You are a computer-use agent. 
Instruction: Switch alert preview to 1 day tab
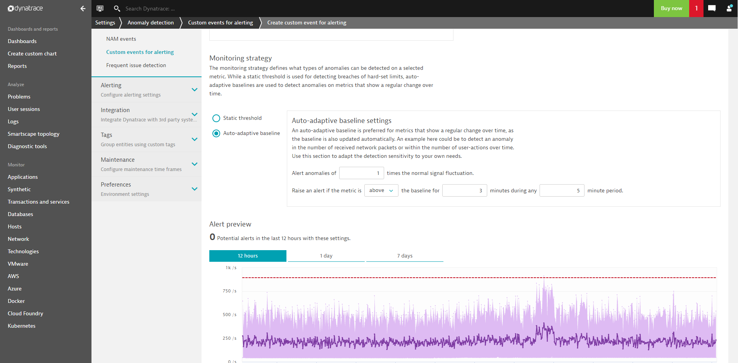coord(326,256)
